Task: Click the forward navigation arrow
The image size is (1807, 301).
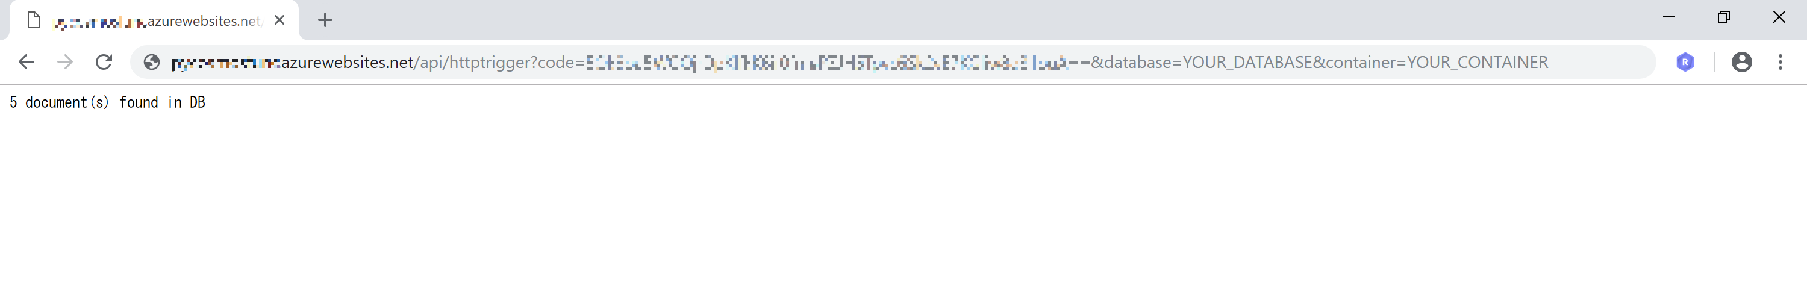Action: tap(65, 63)
